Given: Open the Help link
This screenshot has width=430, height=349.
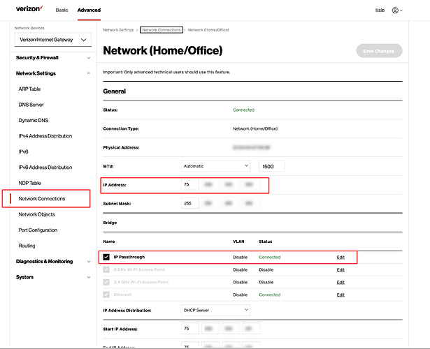Looking at the screenshot, I should tap(380, 10).
